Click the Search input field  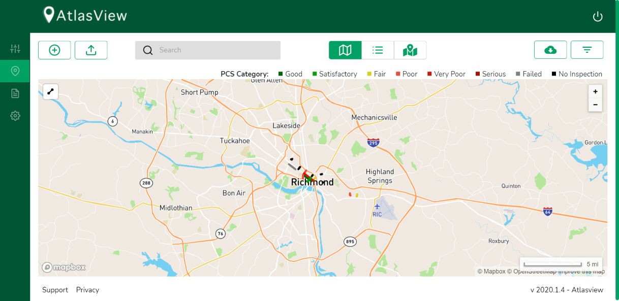208,50
